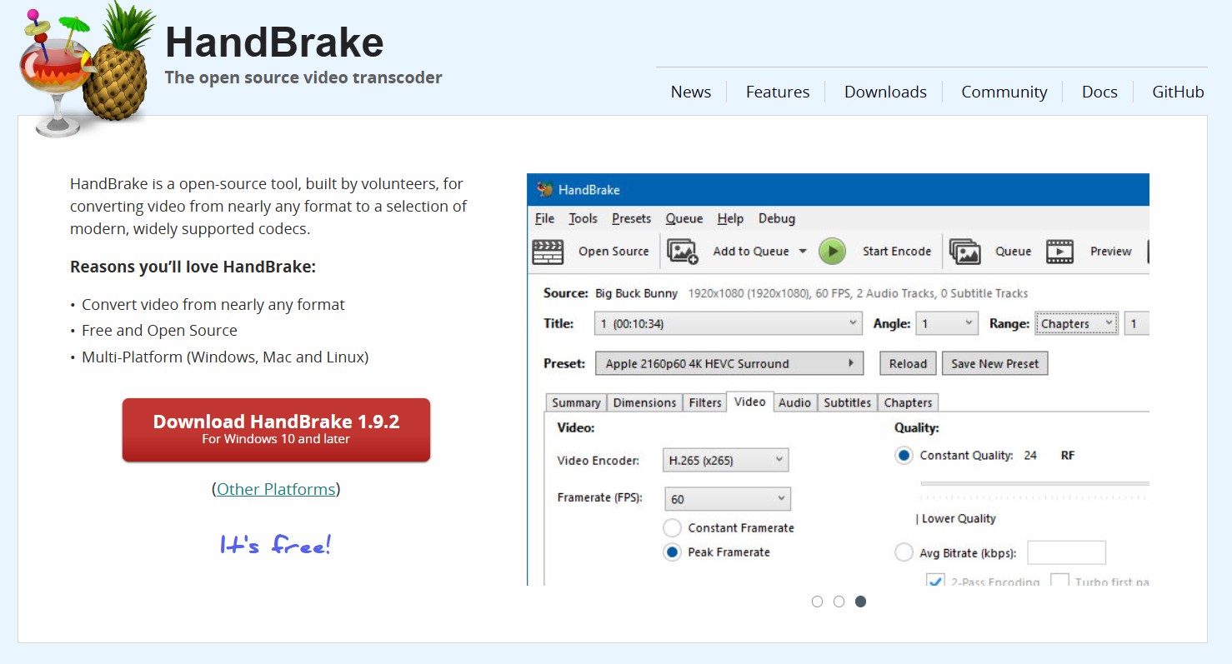Viewport: 1232px width, 664px height.
Task: Open the Queue menu in the menu bar
Action: (684, 218)
